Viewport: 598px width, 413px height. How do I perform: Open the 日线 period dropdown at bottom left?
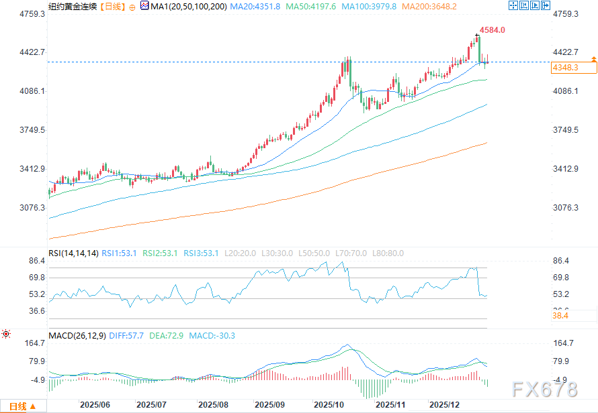click(x=22, y=406)
